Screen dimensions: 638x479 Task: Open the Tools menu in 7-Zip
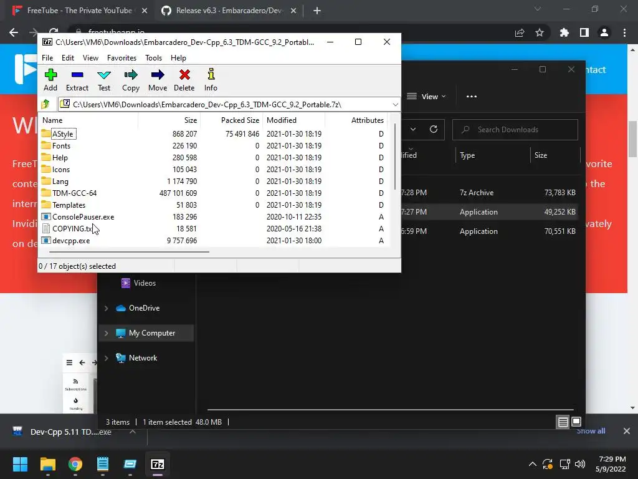[153, 58]
